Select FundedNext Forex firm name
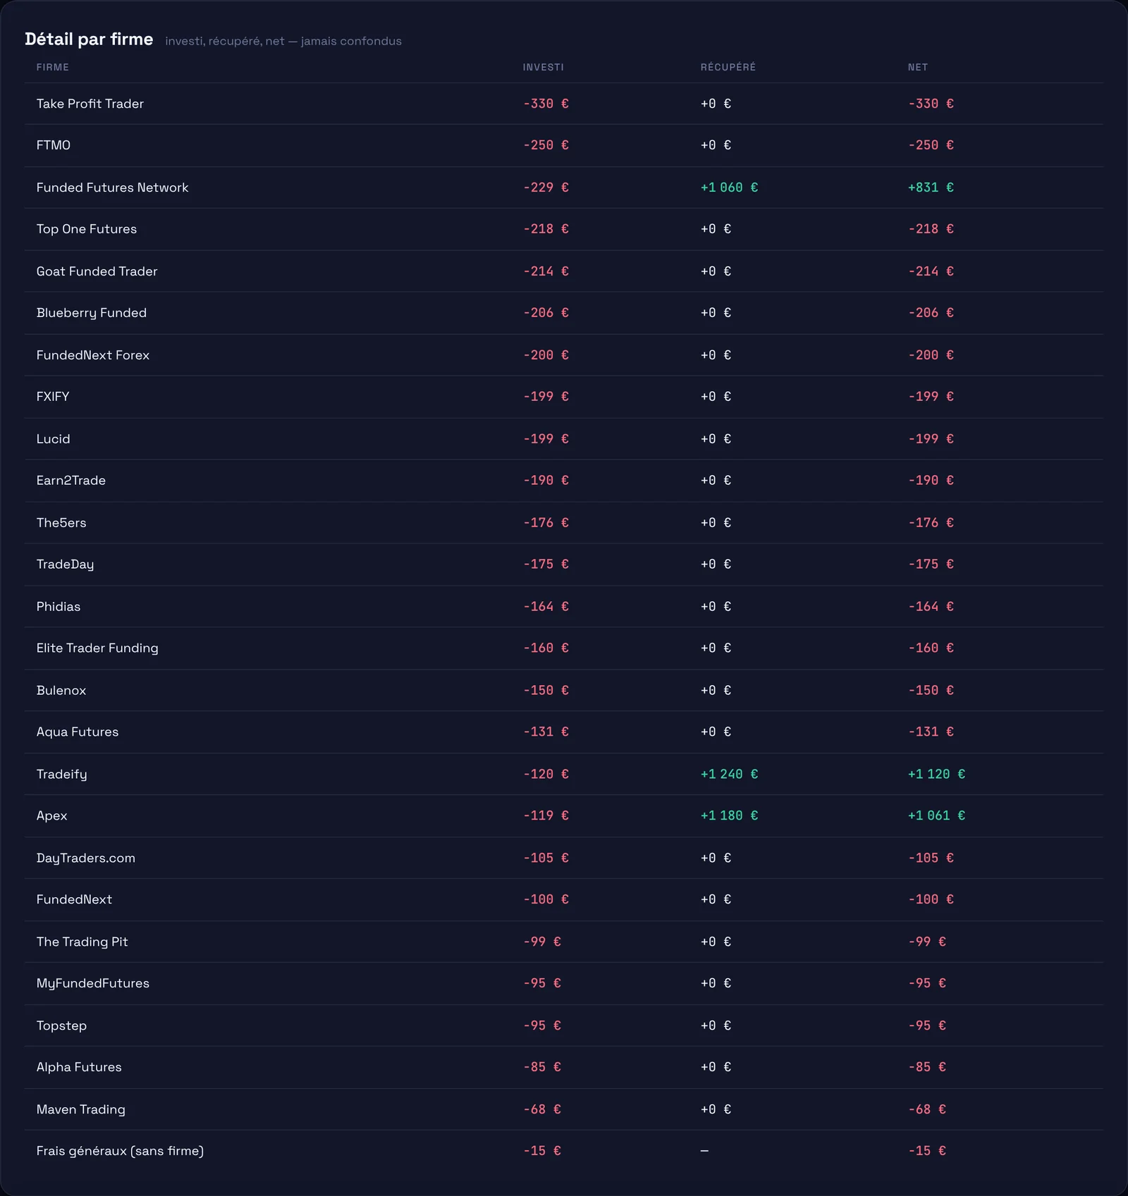The height and width of the screenshot is (1196, 1128). [x=93, y=355]
